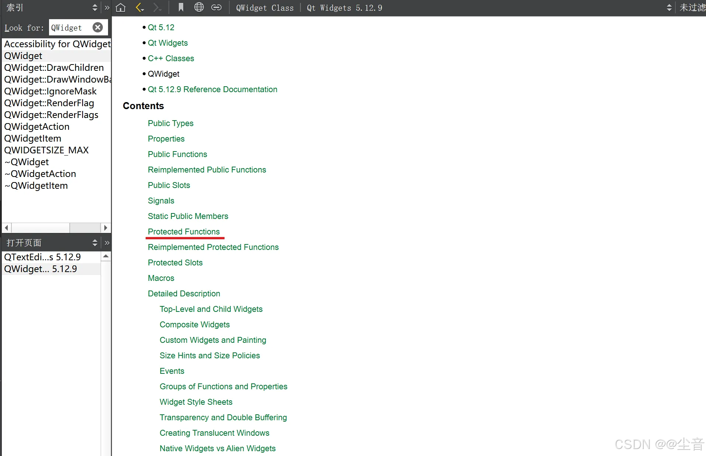
Task: Jump to Signals section
Action: pyautogui.click(x=161, y=201)
